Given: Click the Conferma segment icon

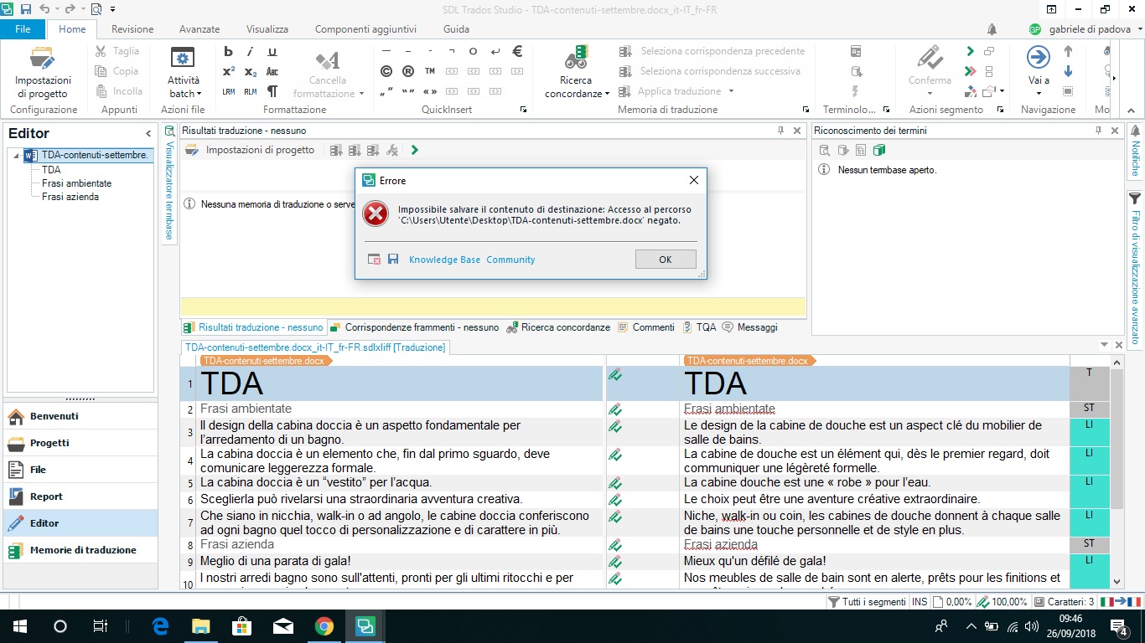Looking at the screenshot, I should coord(929,59).
